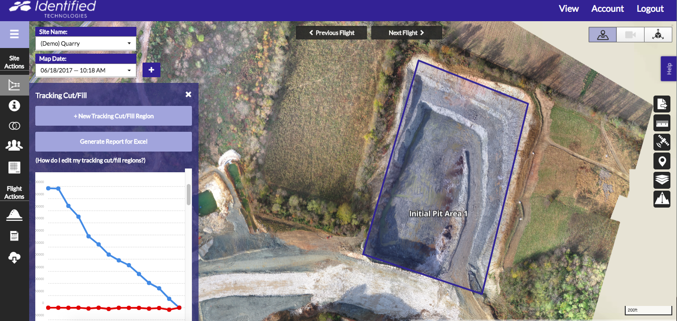677x321 pixels.
Task: Expand the Map Date dropdown
Action: point(86,70)
